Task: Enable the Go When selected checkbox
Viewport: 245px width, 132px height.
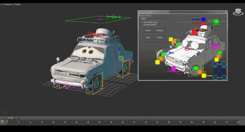Action: [142, 25]
